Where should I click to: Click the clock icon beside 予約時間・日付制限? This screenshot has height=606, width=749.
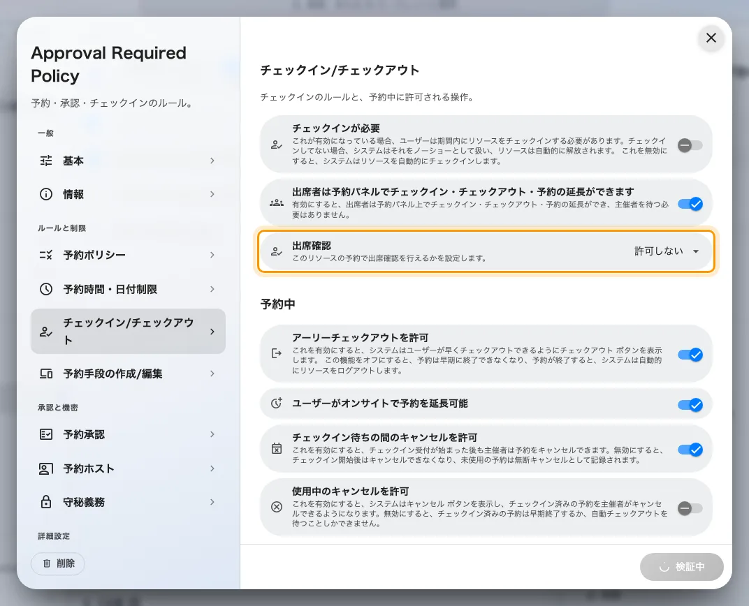(x=46, y=289)
